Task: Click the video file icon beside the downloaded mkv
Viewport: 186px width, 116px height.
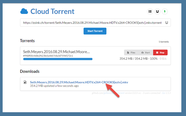Action: click(25, 82)
